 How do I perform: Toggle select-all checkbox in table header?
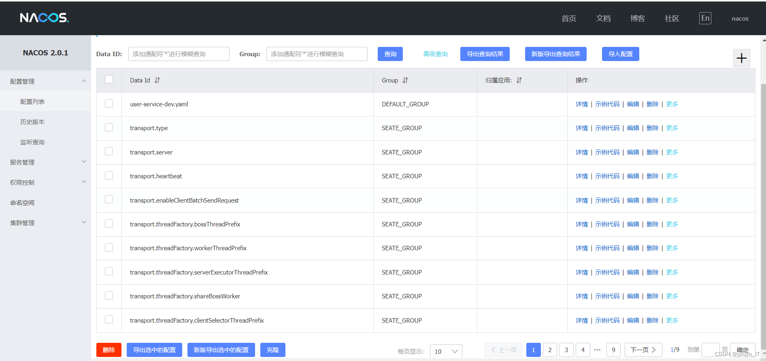[x=109, y=79]
